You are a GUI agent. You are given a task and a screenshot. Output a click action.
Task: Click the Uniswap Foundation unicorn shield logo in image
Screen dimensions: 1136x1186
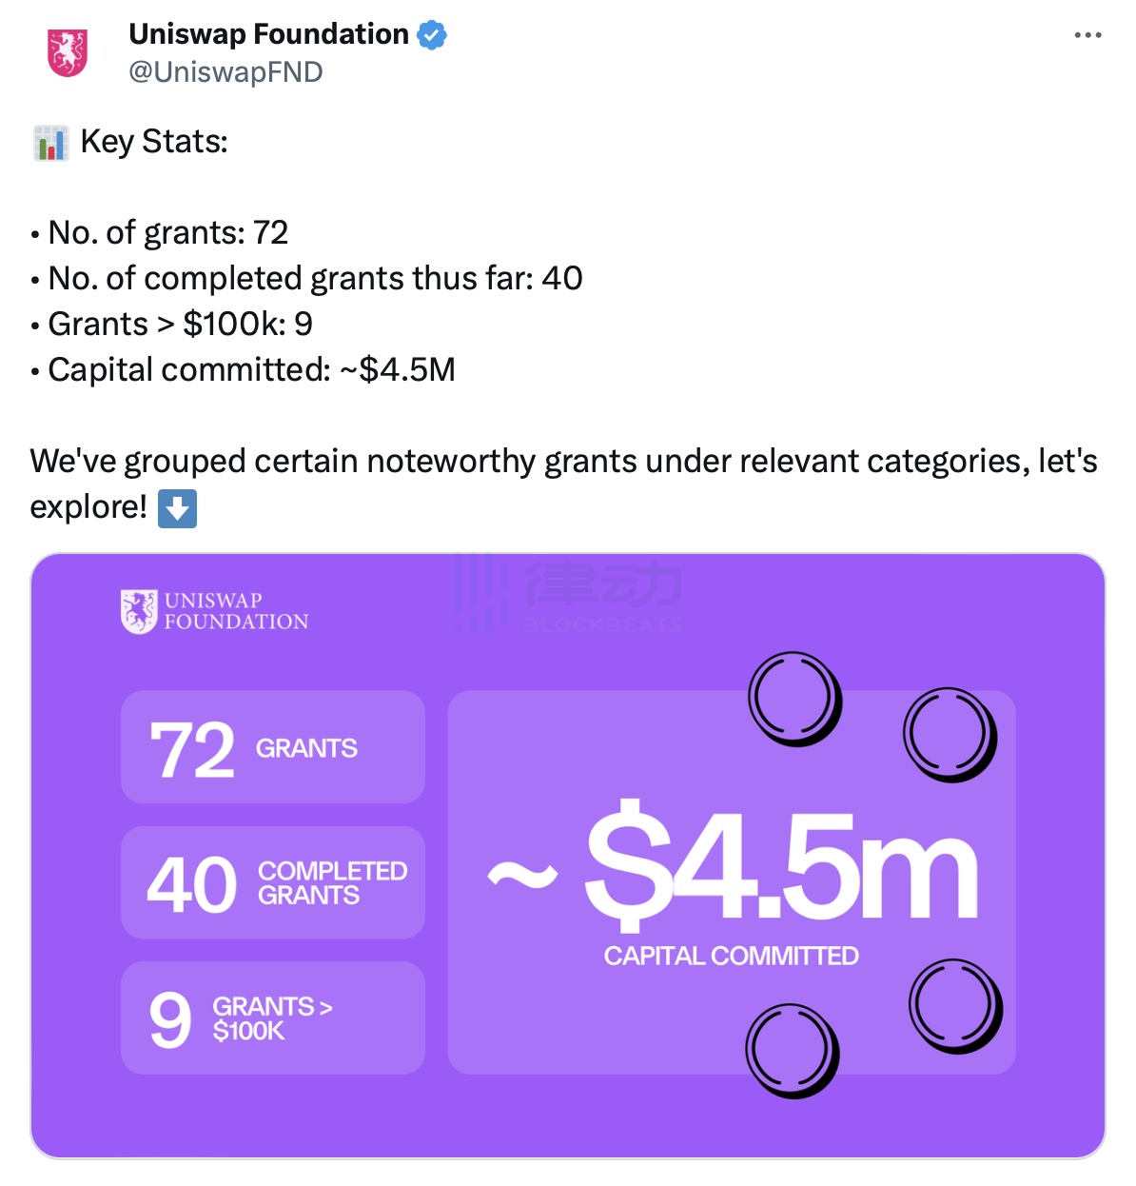pyautogui.click(x=139, y=611)
